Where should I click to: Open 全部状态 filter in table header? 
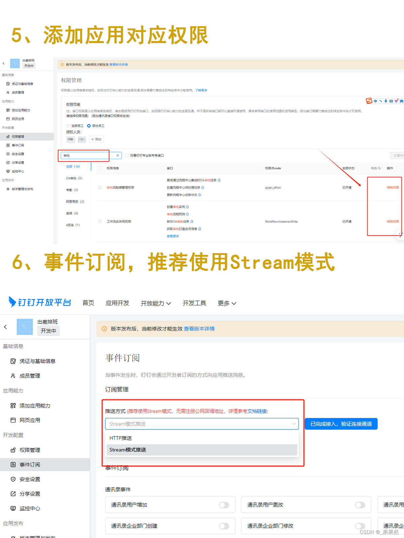pos(348,168)
